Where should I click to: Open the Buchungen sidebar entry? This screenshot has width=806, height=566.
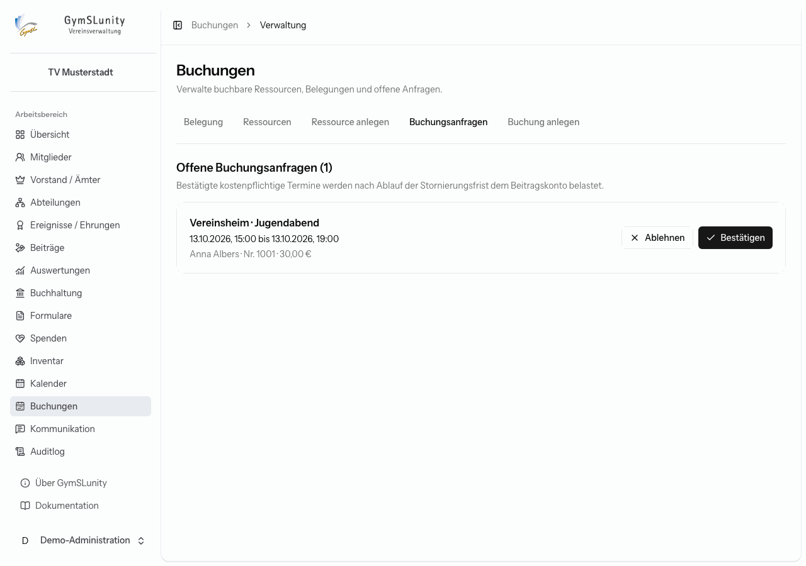81,406
